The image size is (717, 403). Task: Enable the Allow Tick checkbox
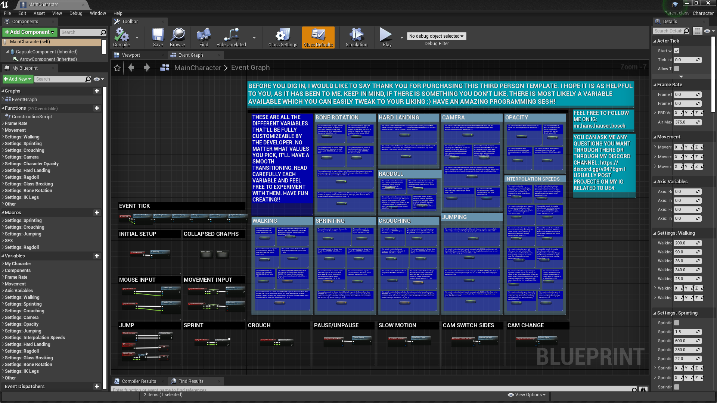pyautogui.click(x=677, y=69)
